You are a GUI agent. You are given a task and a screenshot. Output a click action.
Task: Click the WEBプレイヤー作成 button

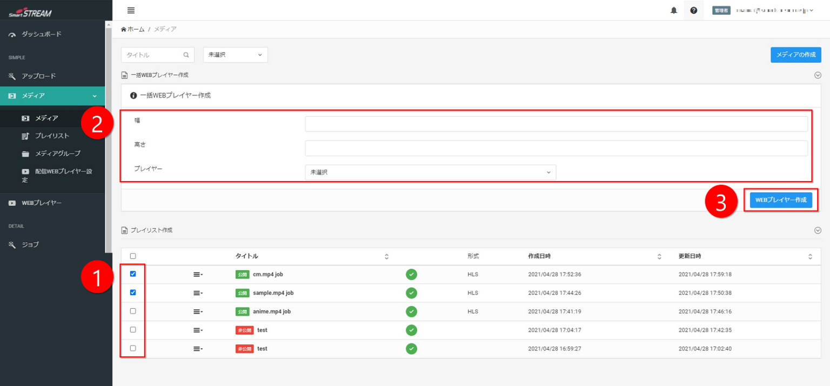[780, 200]
